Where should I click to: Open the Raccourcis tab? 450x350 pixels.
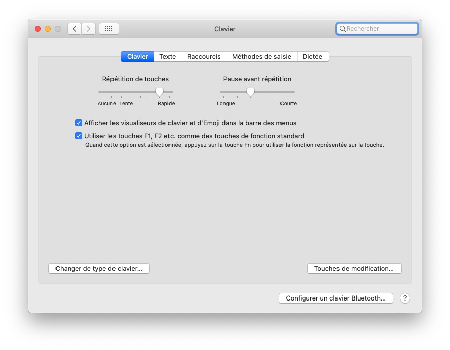coord(204,57)
